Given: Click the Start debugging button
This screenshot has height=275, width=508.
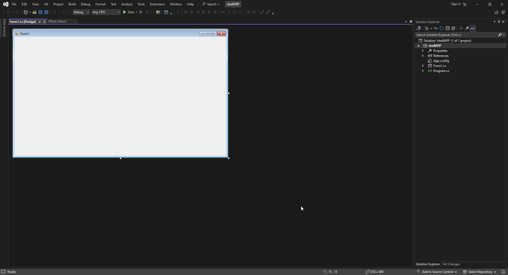Looking at the screenshot, I should (128, 12).
